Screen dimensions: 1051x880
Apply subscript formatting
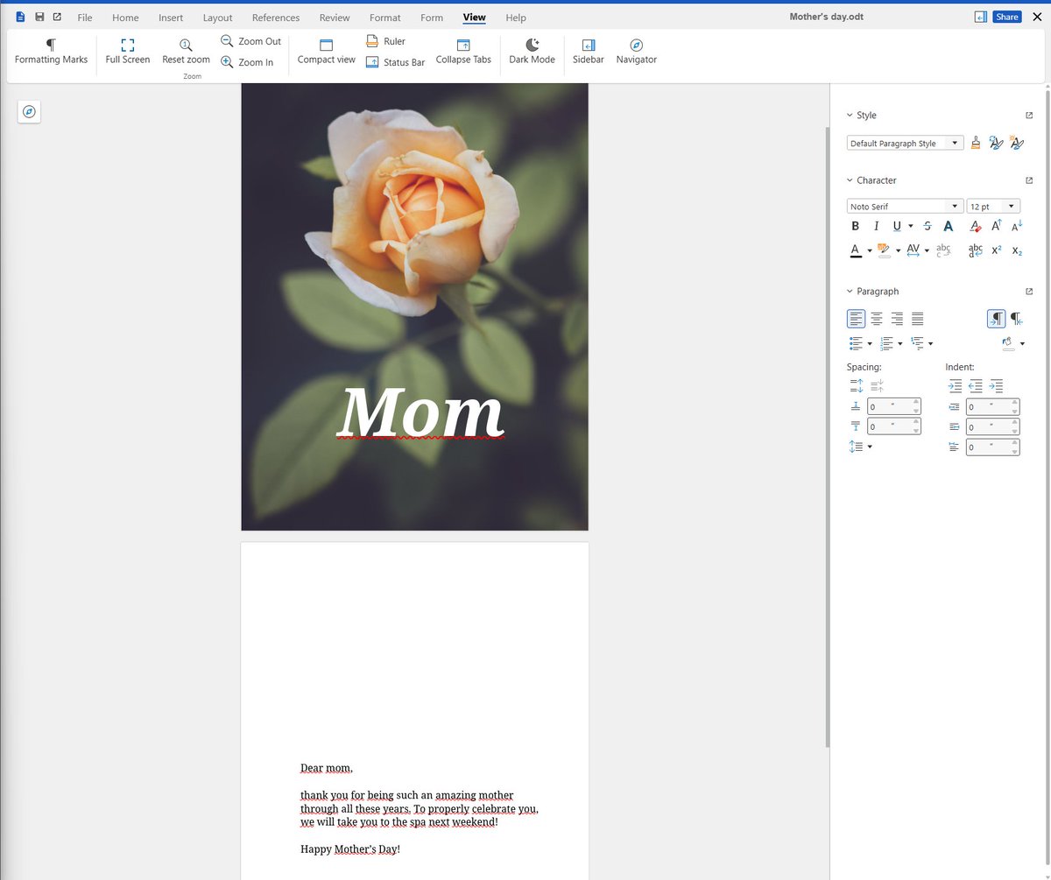pos(1017,250)
